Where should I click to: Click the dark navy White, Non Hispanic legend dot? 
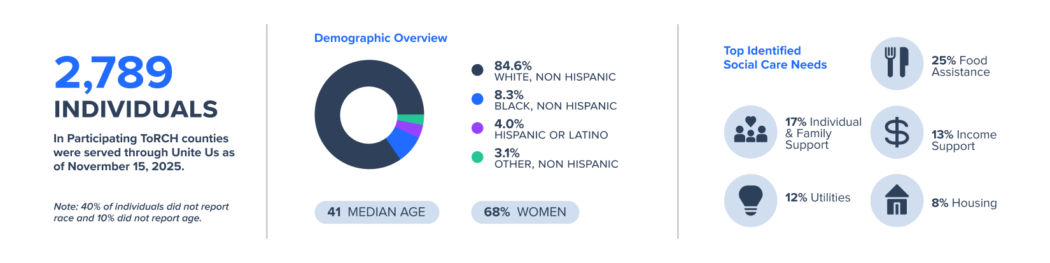click(x=477, y=70)
